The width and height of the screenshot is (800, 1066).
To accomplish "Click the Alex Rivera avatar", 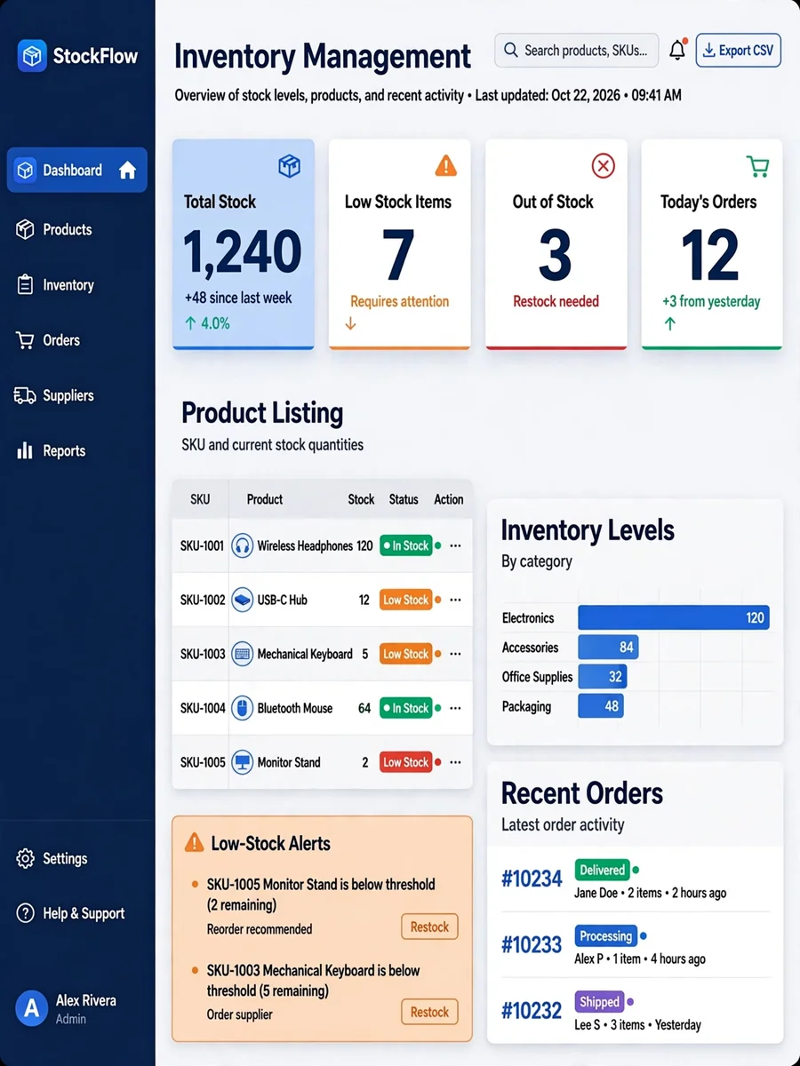I will [32, 1008].
